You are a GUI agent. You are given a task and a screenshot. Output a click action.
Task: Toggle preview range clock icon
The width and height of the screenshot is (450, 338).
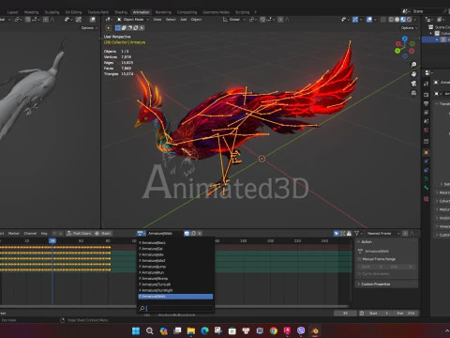tap(362, 313)
